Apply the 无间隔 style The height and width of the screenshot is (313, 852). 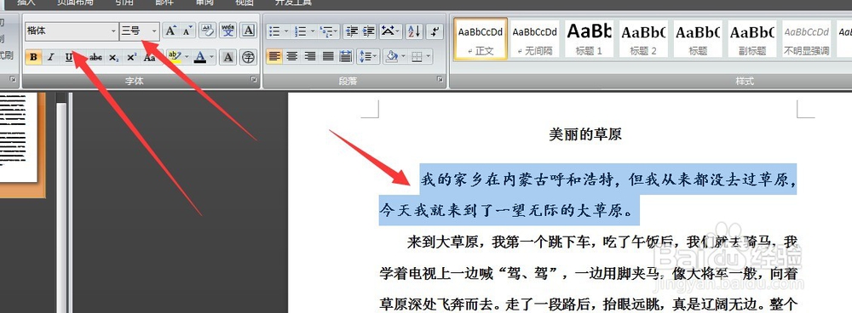click(x=535, y=39)
